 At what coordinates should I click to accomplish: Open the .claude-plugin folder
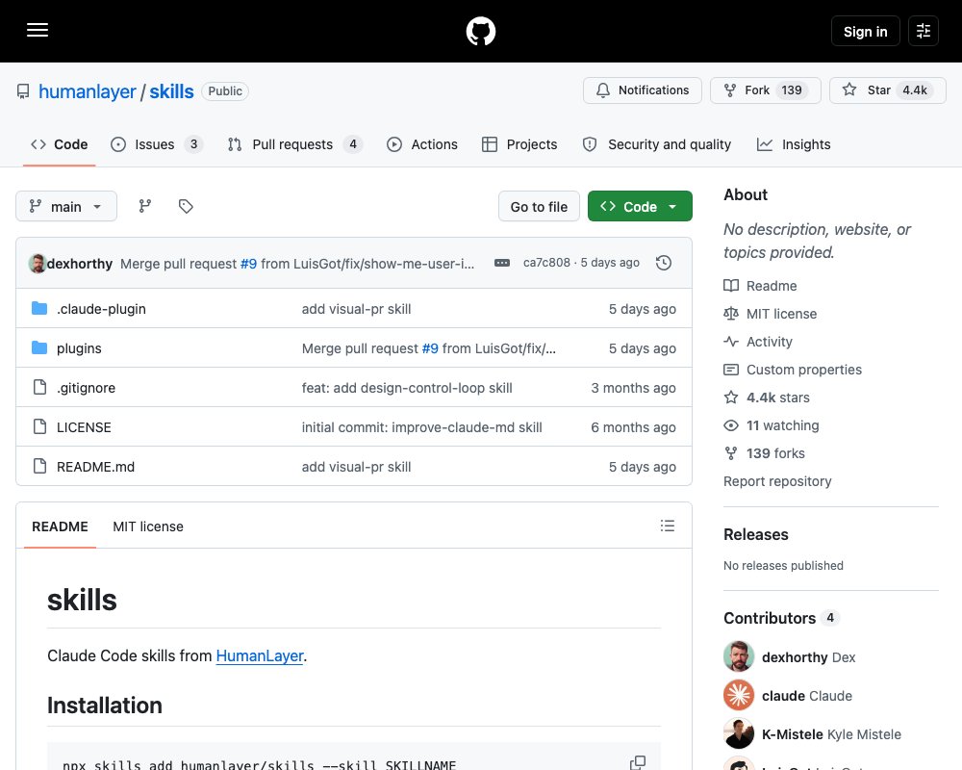click(x=101, y=309)
